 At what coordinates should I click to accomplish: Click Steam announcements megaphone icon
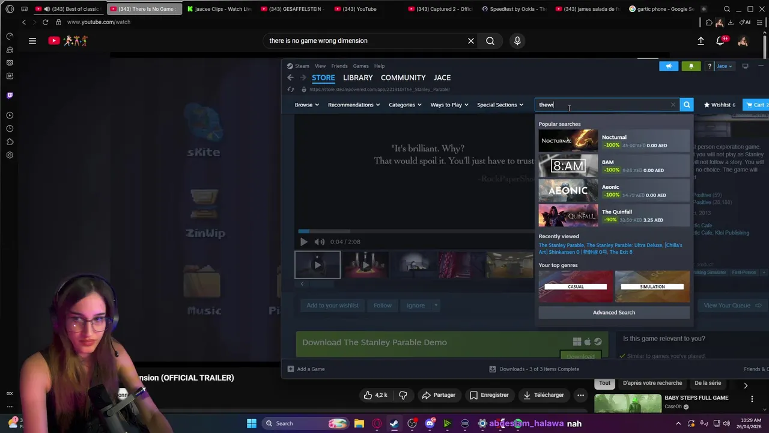pyautogui.click(x=669, y=66)
